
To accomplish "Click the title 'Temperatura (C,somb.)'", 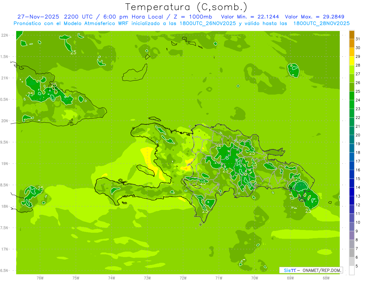I will (186, 7).
